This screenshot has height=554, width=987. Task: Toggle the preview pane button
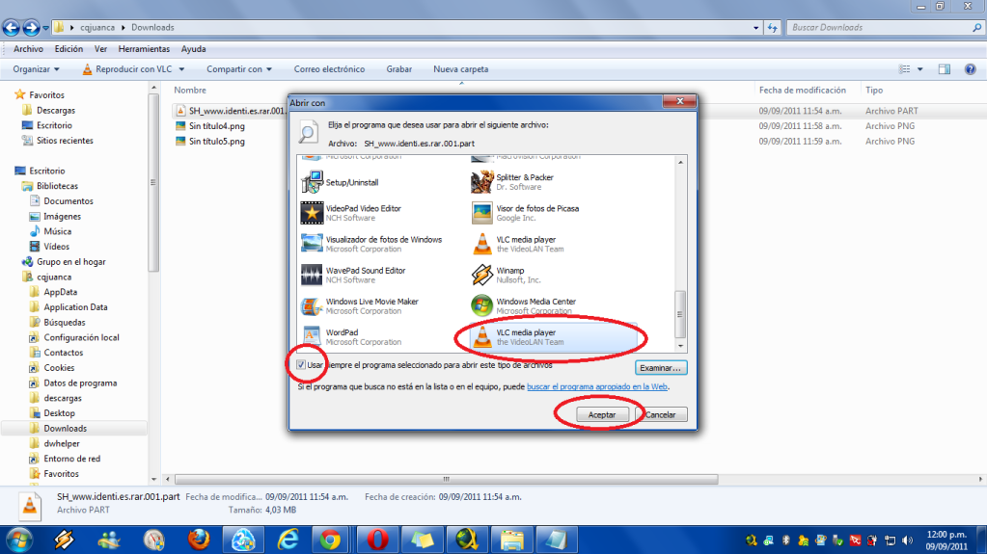(945, 69)
